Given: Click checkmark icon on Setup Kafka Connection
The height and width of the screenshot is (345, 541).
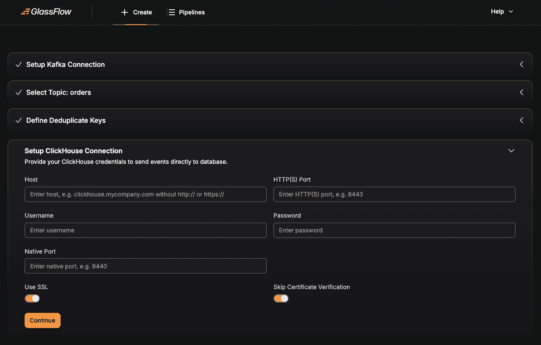Looking at the screenshot, I should pyautogui.click(x=19, y=65).
